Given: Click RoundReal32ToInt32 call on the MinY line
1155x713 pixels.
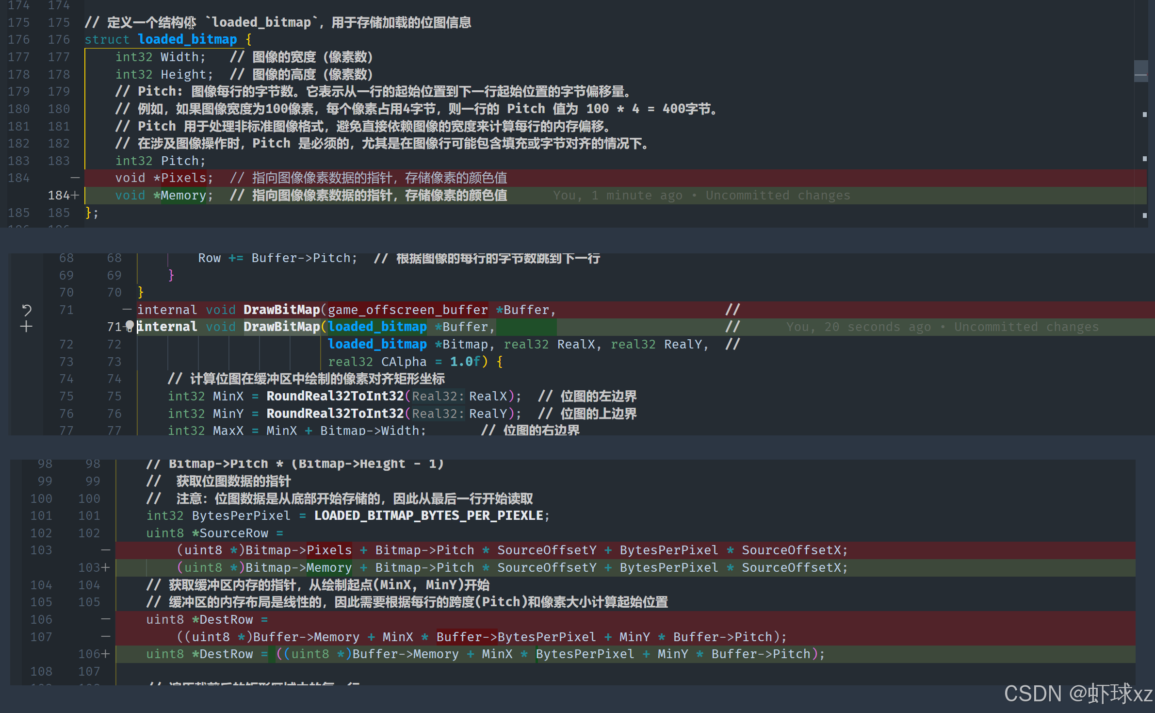Looking at the screenshot, I should (x=335, y=414).
